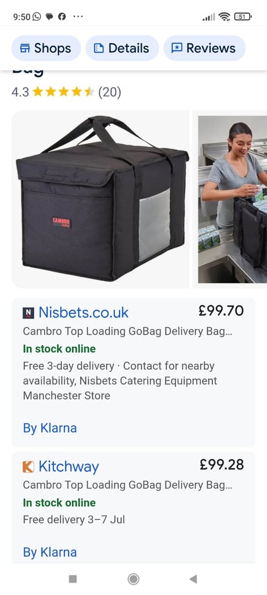Screen dimensions: 267x595
Task: Tap the star icon in Reviews chip
Action: click(x=176, y=48)
